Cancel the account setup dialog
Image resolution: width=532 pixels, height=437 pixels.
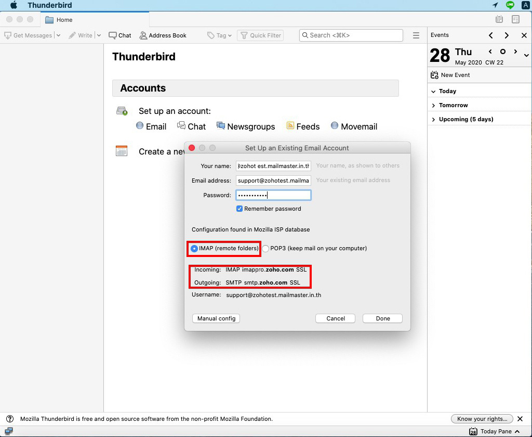click(335, 318)
